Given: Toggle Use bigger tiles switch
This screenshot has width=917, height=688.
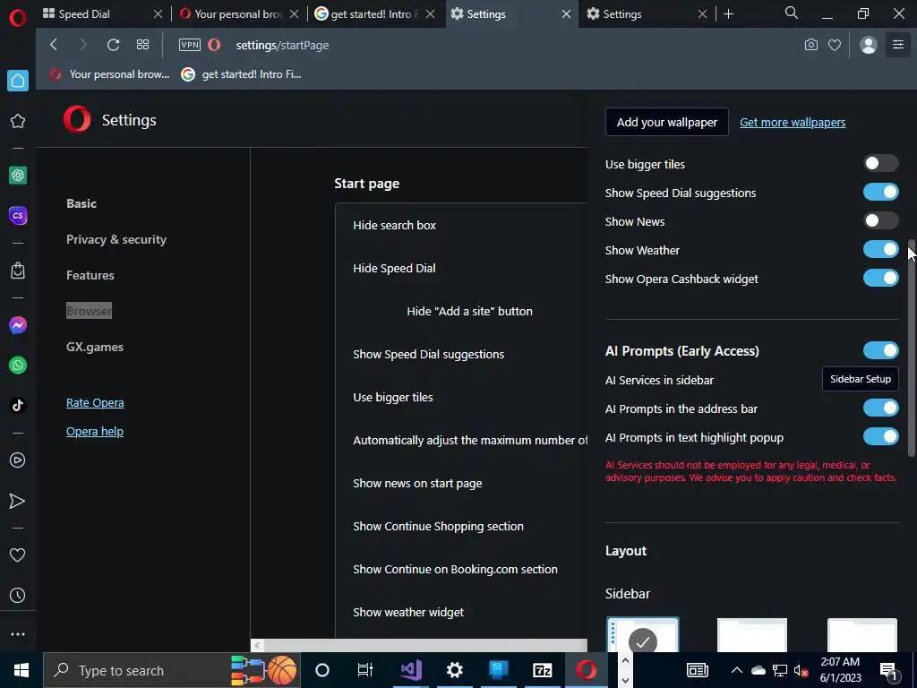Looking at the screenshot, I should pos(881,164).
